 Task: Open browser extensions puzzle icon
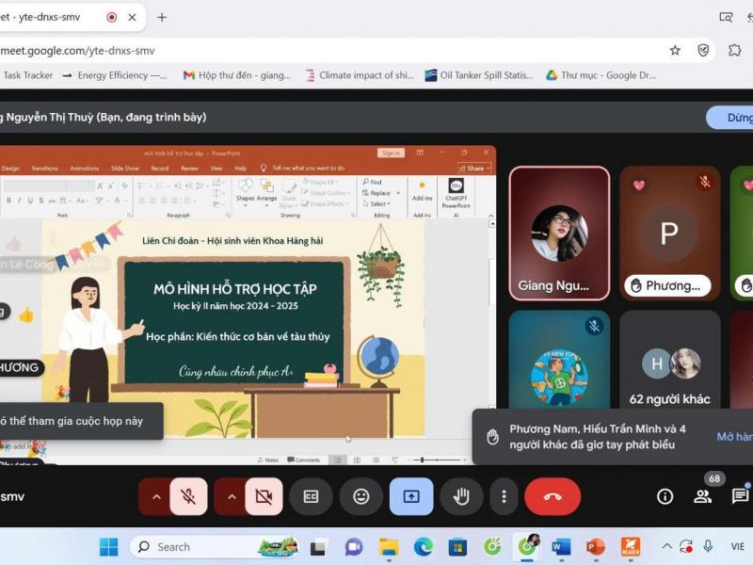(734, 50)
